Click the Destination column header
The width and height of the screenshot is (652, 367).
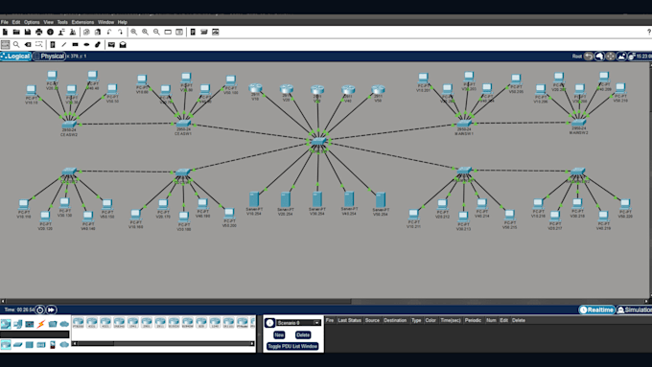[395, 320]
